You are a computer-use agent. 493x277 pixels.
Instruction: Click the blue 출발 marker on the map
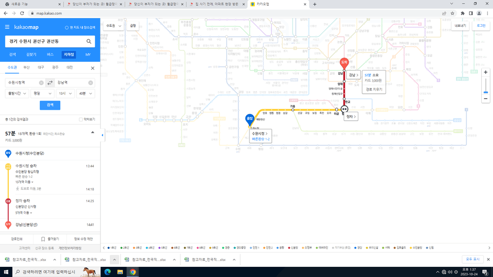[x=249, y=120]
